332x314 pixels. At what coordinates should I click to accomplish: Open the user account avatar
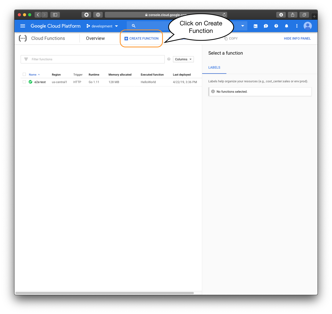(x=308, y=26)
